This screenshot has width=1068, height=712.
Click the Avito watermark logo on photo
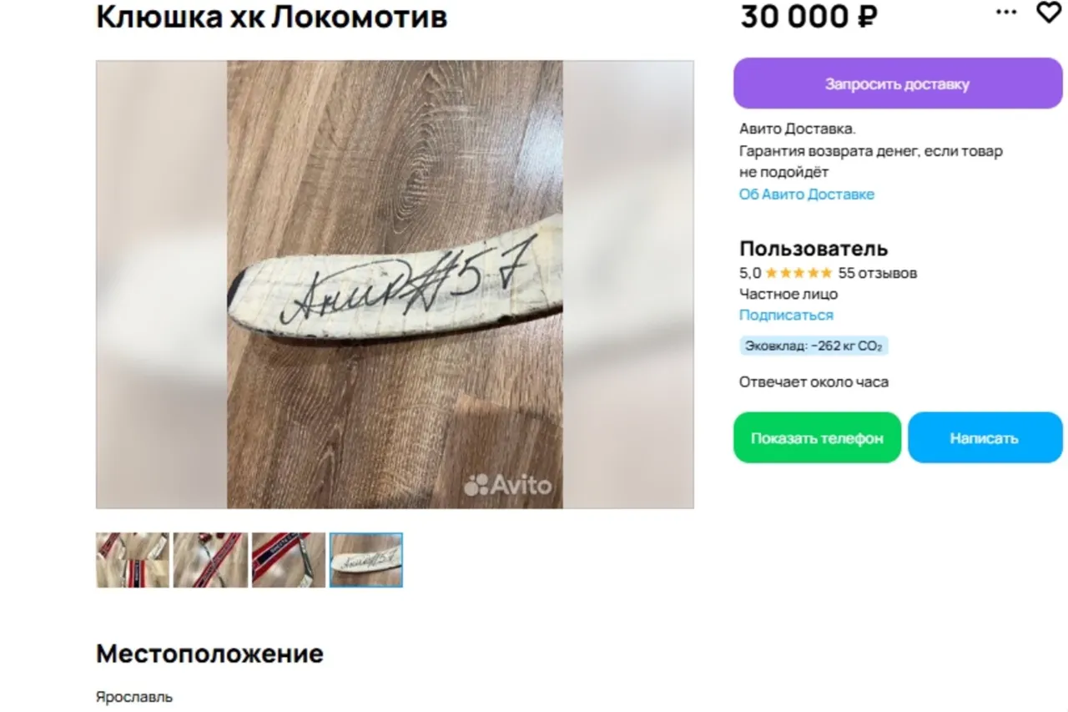[x=508, y=484]
